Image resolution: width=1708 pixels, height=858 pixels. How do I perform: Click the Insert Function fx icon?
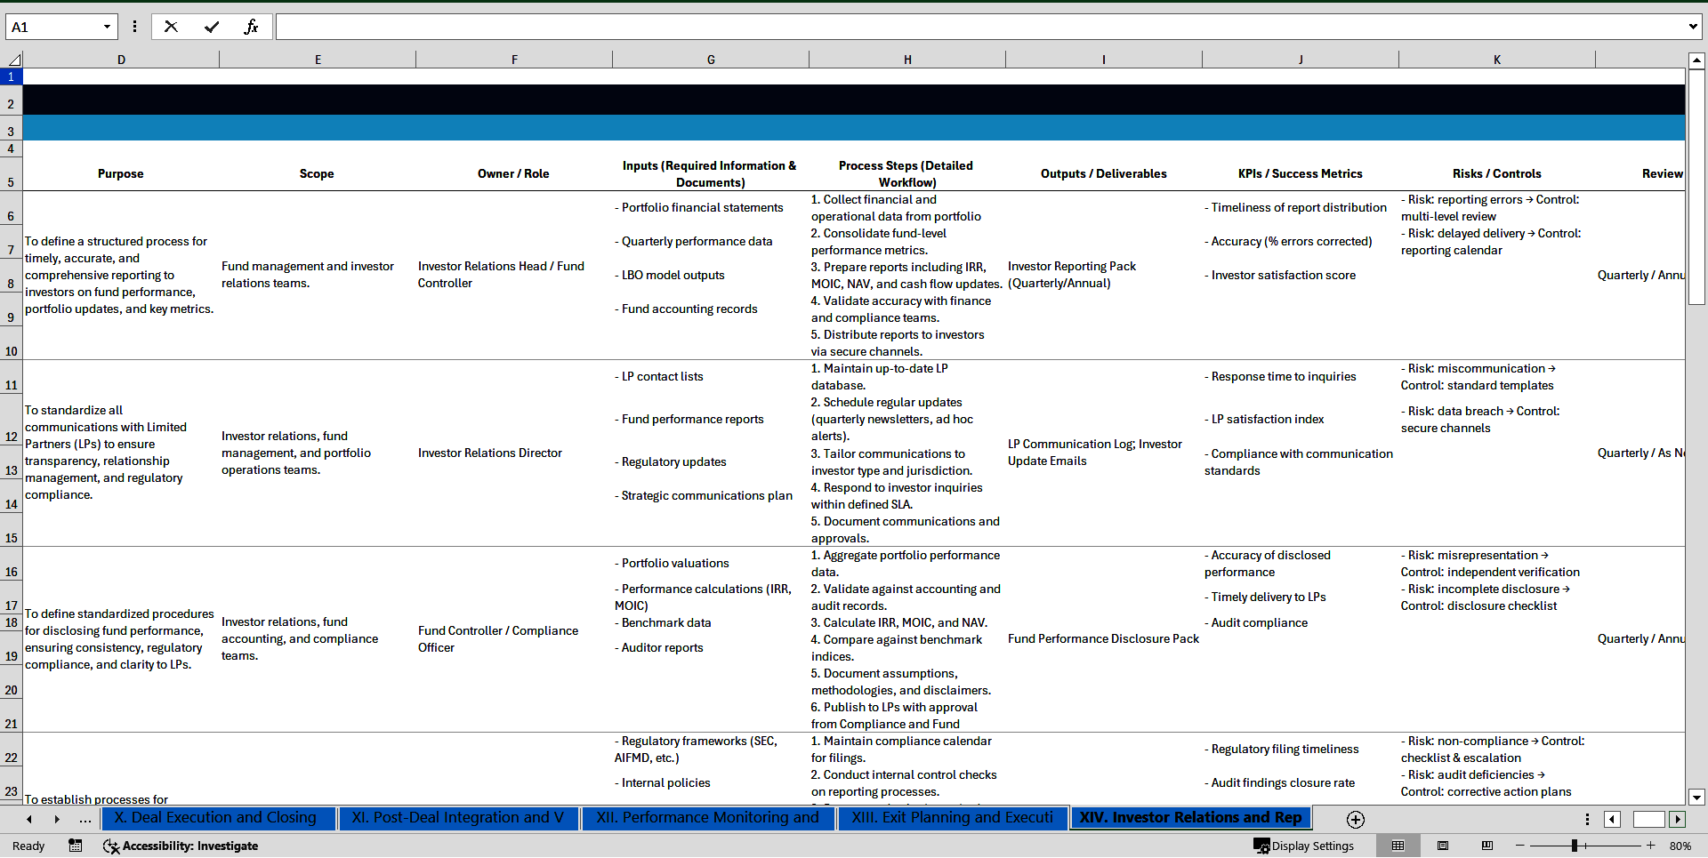coord(251,27)
